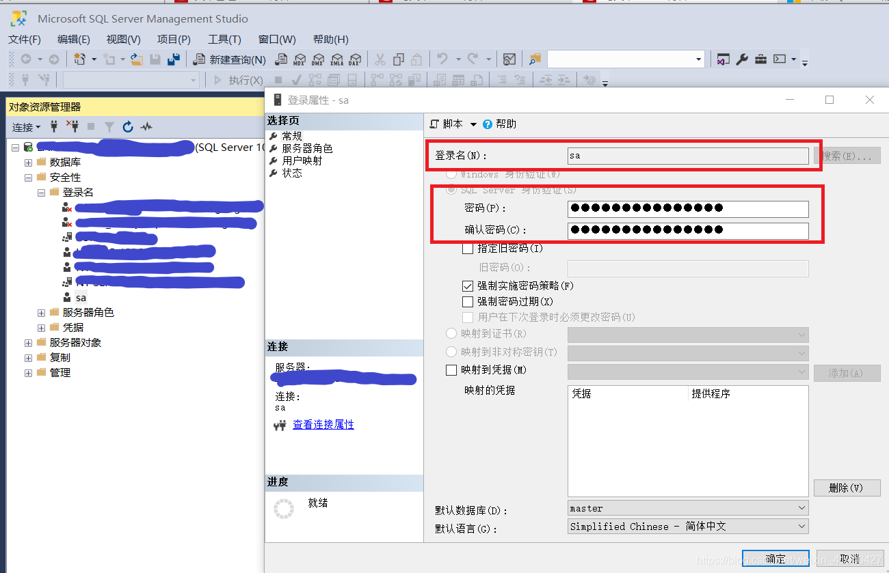Click the Save All toolbar icon
This screenshot has height=573, width=889.
(174, 59)
